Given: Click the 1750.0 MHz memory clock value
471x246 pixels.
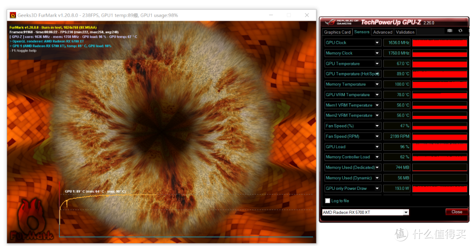Looking at the screenshot, I should [397, 53].
